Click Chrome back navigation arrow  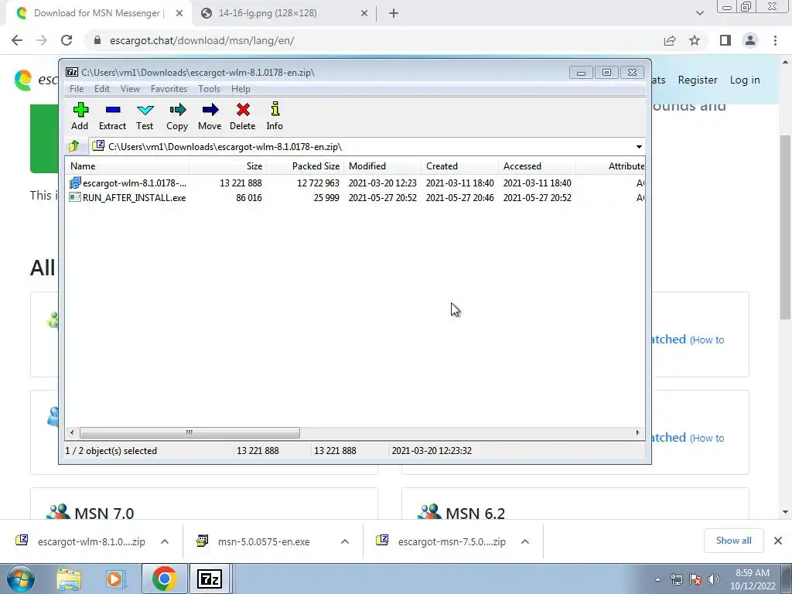[x=17, y=40]
